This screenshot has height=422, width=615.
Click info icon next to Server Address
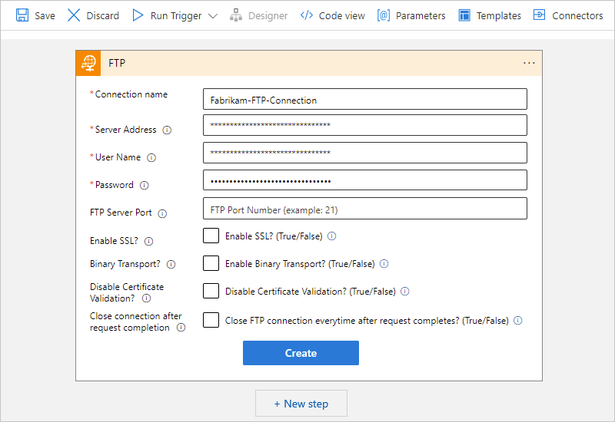coord(167,130)
